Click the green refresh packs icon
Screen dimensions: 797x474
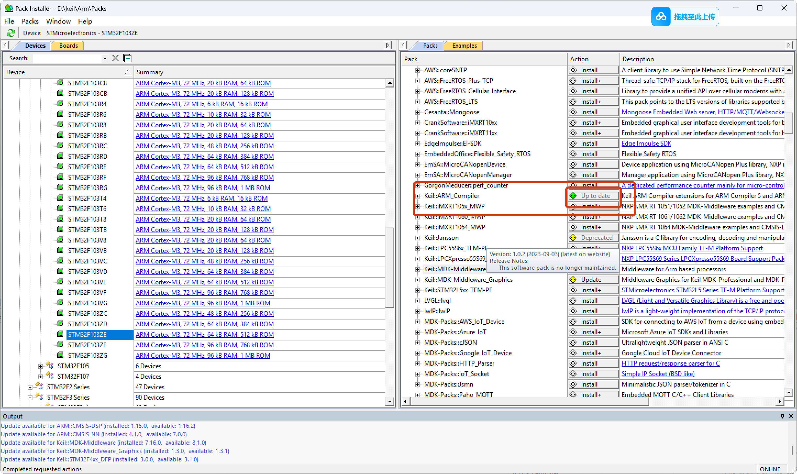[10, 33]
